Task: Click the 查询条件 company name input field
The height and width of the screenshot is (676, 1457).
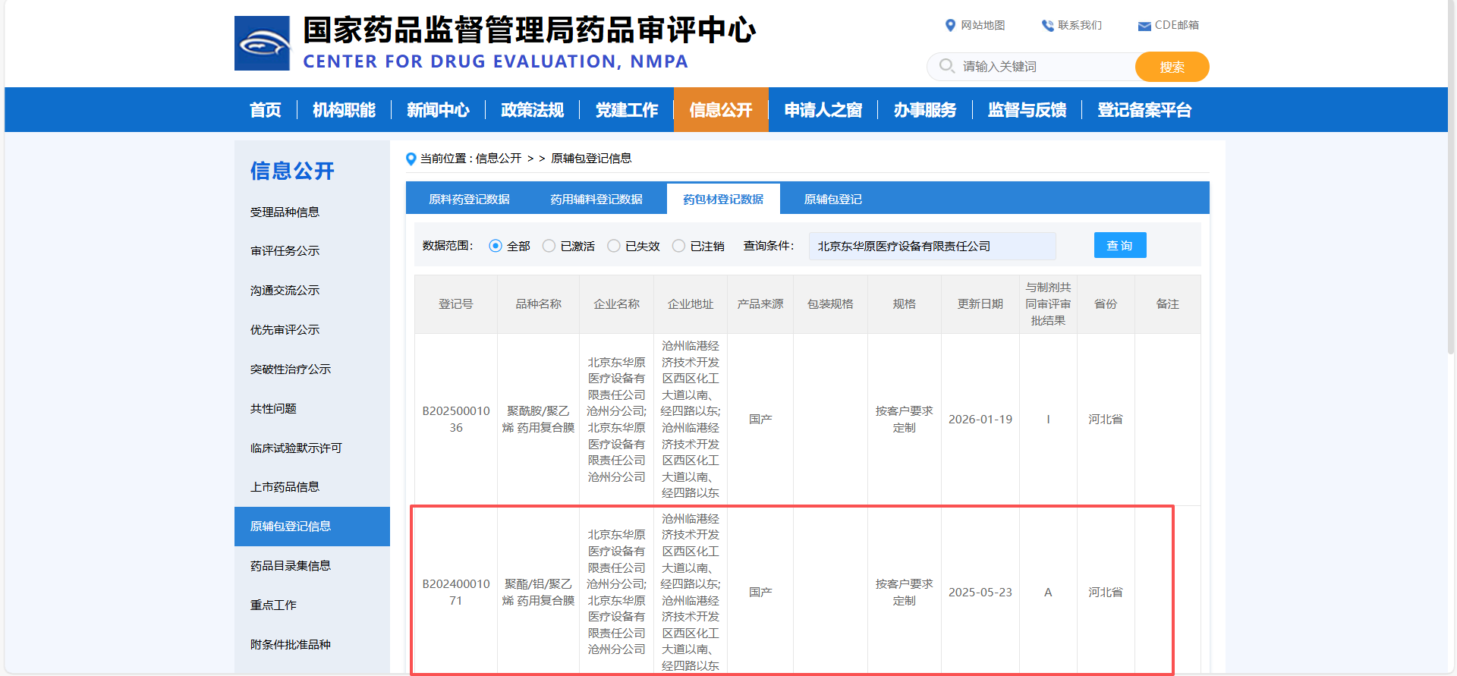Action: click(x=933, y=246)
